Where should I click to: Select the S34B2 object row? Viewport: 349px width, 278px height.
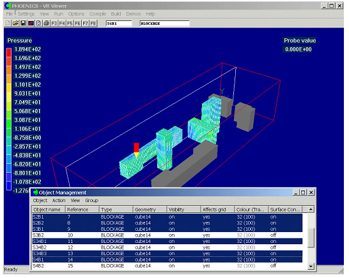167,247
